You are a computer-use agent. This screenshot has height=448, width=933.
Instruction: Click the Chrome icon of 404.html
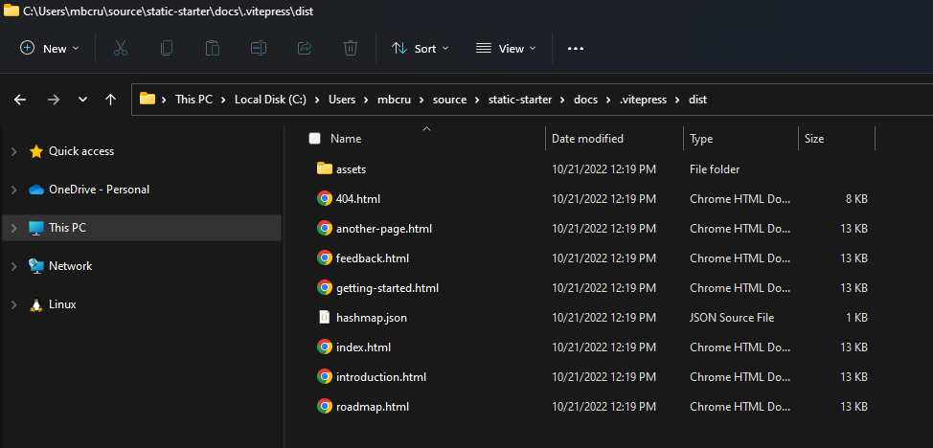click(325, 199)
